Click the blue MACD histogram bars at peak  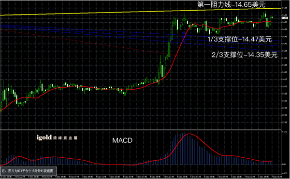[184, 148]
